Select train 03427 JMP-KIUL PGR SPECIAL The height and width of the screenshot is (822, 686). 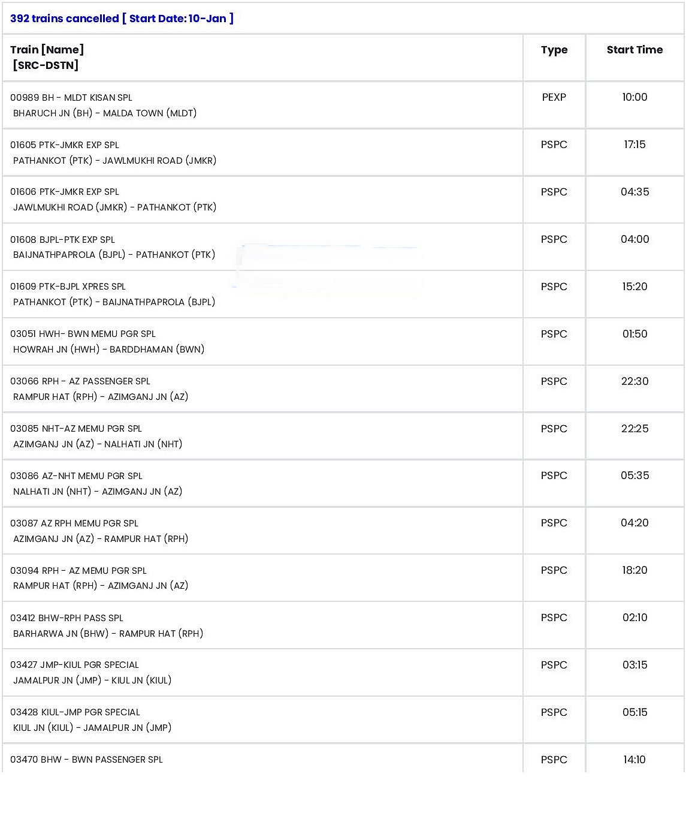pyautogui.click(x=74, y=665)
